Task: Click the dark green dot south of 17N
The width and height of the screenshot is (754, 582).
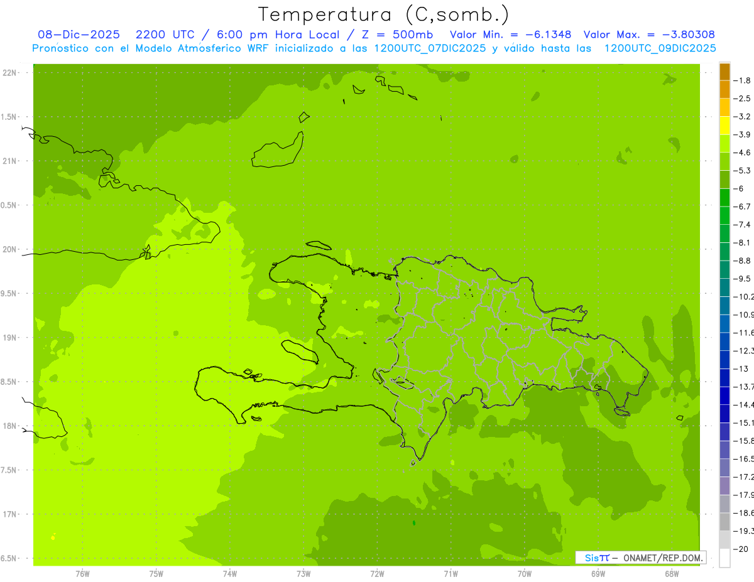Action: 414,523
